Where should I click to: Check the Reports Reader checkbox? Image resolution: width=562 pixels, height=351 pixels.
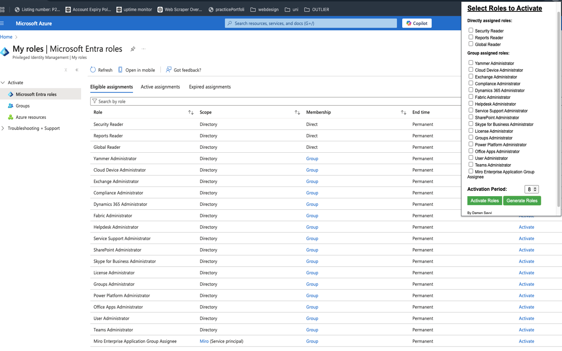[471, 37]
